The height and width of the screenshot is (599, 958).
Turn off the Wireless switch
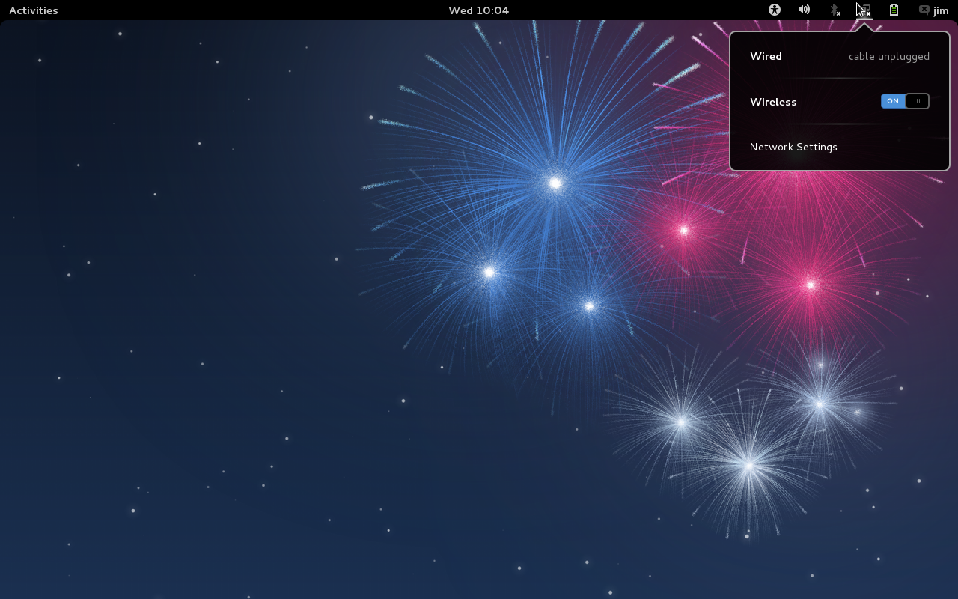point(905,101)
